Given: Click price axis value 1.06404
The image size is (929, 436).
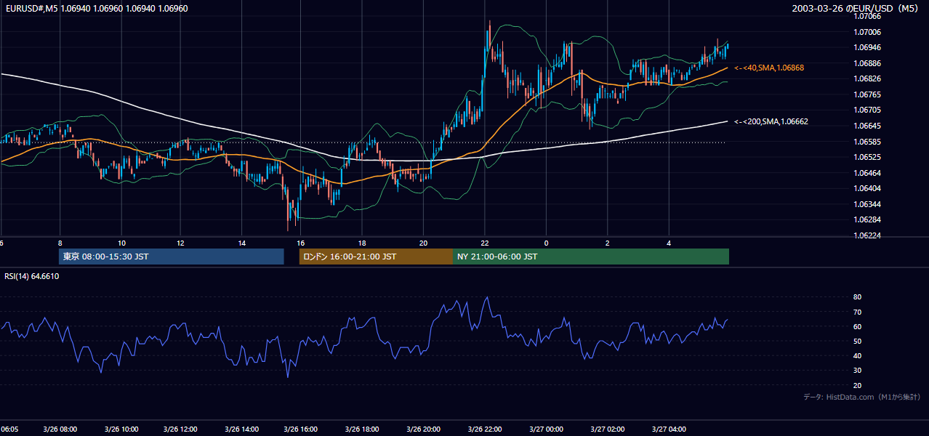Looking at the screenshot, I should [x=866, y=188].
